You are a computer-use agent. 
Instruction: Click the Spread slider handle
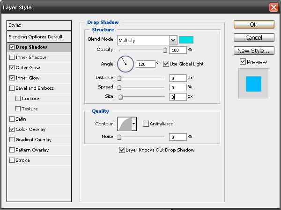(119, 87)
